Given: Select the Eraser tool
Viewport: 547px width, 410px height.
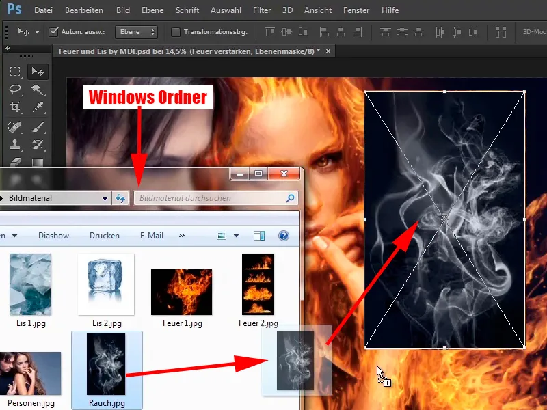Looking at the screenshot, I should click(x=15, y=162).
